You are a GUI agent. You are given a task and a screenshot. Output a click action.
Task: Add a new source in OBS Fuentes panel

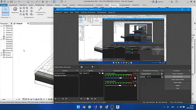coord(81,99)
